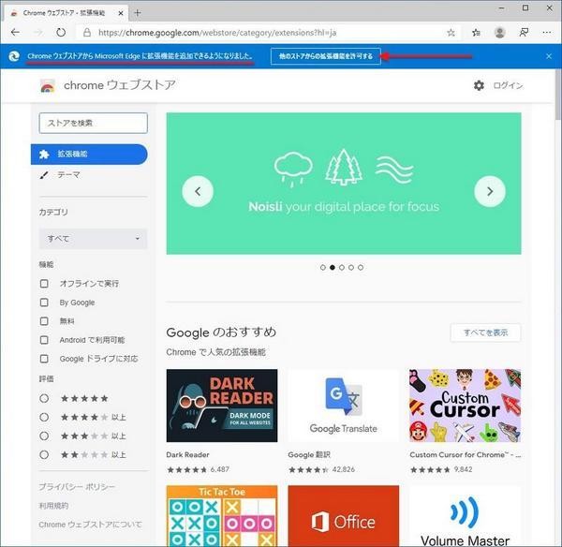Select four stars 以上 rating radio
This screenshot has width=562, height=547.
44,417
